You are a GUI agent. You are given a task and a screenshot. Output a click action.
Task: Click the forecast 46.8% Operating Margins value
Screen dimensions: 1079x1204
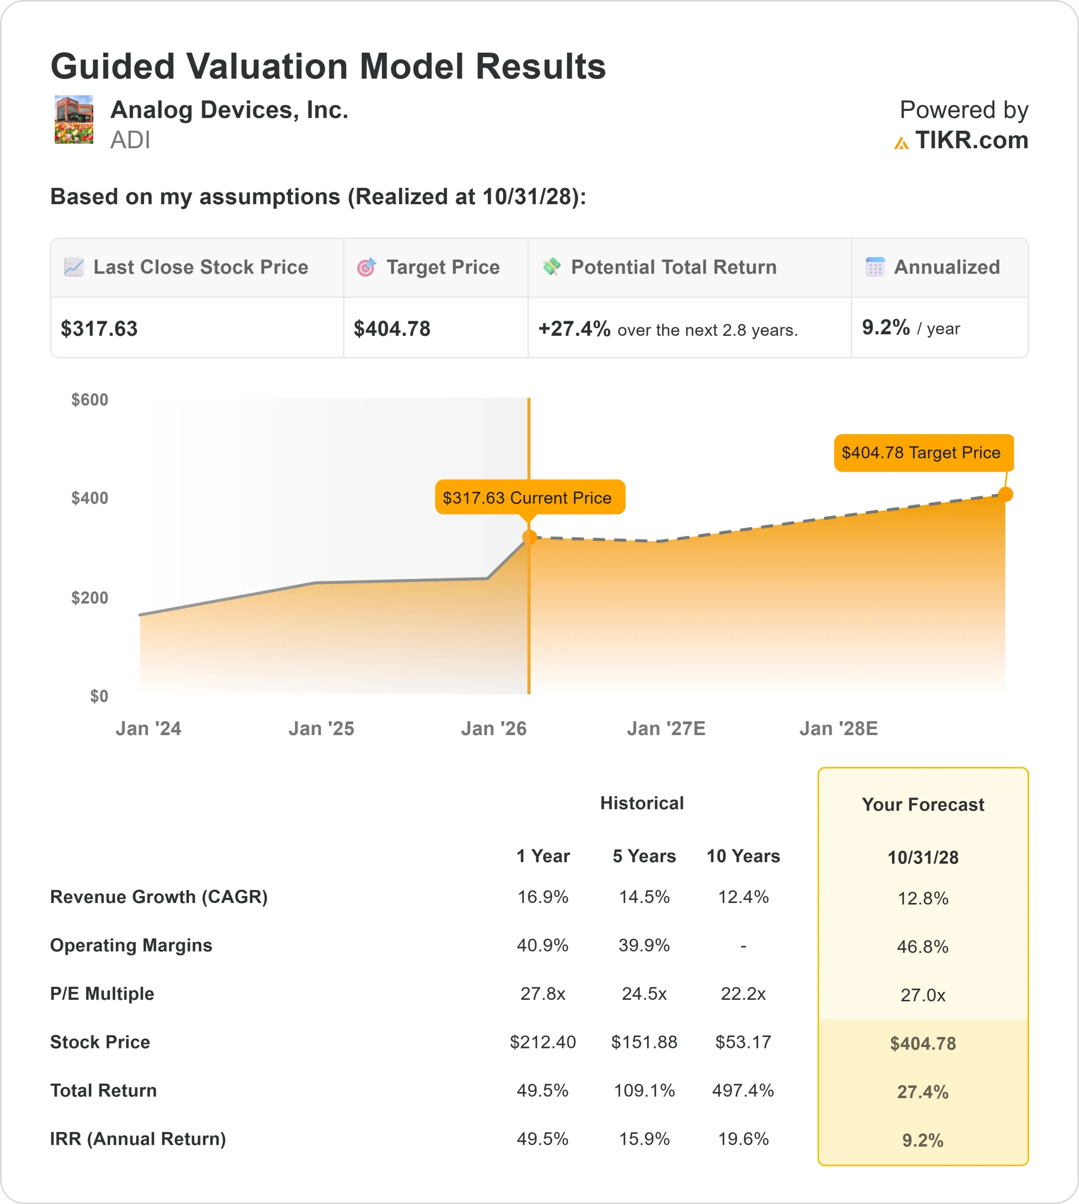923,946
